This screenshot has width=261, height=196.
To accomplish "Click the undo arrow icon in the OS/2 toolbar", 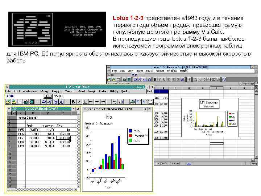I will pyautogui.click(x=44, y=102).
